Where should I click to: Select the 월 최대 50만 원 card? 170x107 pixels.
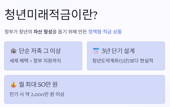coord(85,89)
